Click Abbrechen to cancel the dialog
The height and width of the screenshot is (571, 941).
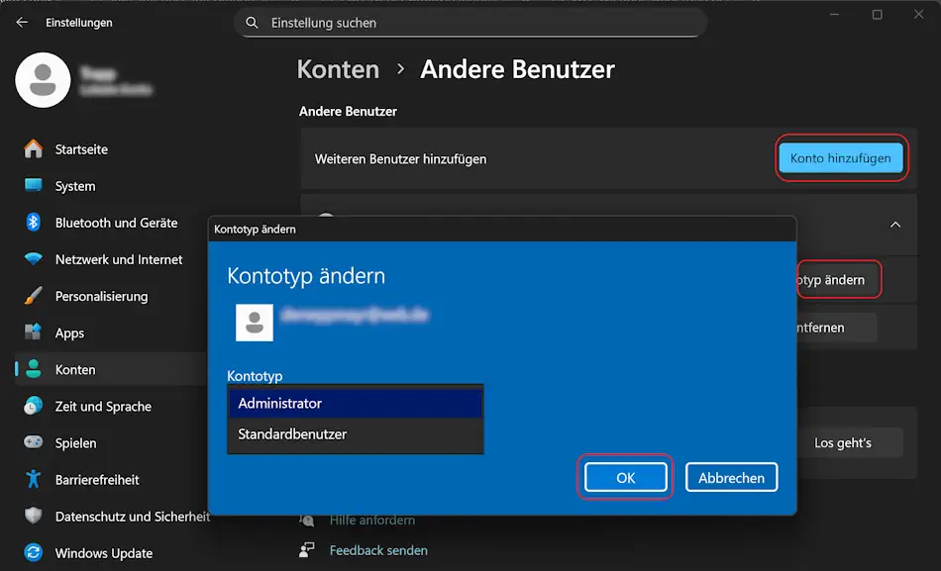[x=731, y=478]
